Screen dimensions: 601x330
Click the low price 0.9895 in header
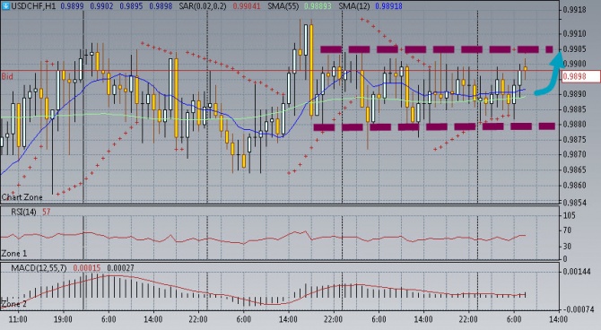pyautogui.click(x=131, y=6)
